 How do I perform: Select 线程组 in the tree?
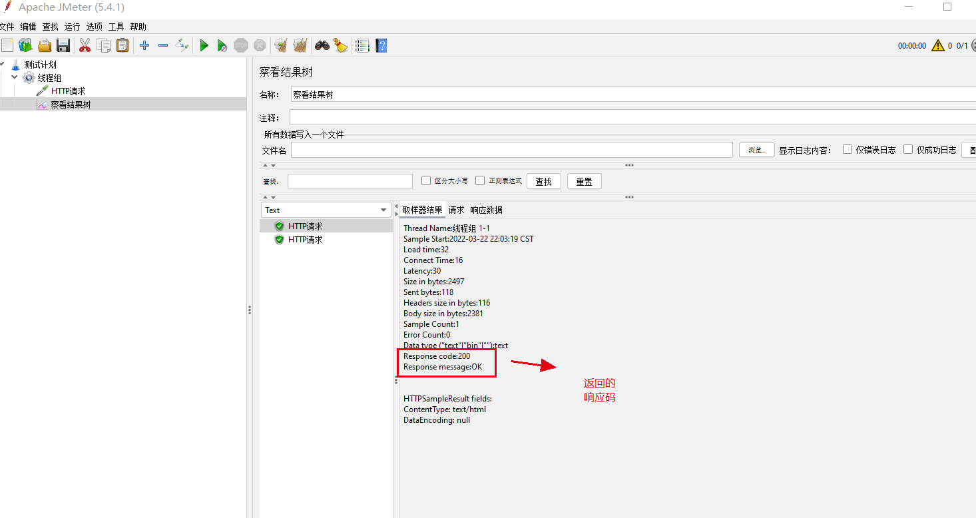tap(49, 78)
